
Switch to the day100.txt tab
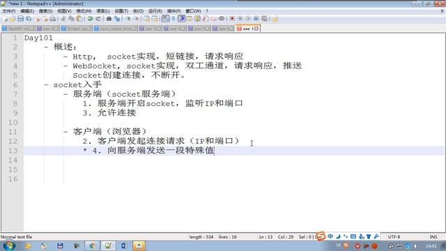[x=18, y=29]
